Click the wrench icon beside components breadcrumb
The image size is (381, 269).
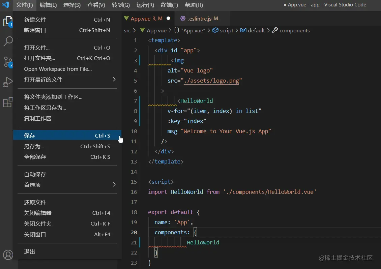coord(275,30)
